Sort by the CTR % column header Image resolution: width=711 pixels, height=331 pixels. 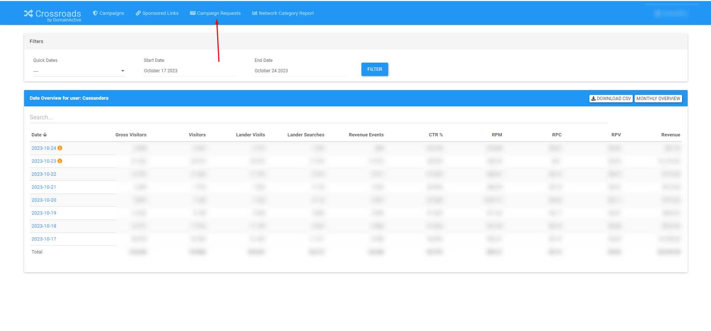436,135
